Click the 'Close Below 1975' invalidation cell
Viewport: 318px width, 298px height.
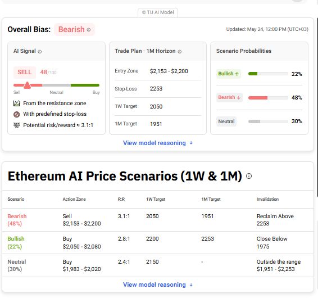pyautogui.click(x=272, y=242)
